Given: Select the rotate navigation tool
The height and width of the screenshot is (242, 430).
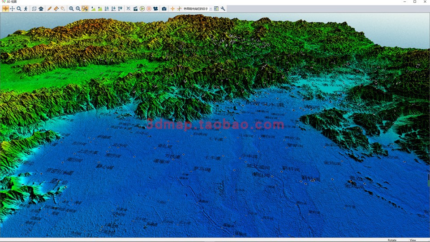Looking at the screenshot, I should 5,9.
